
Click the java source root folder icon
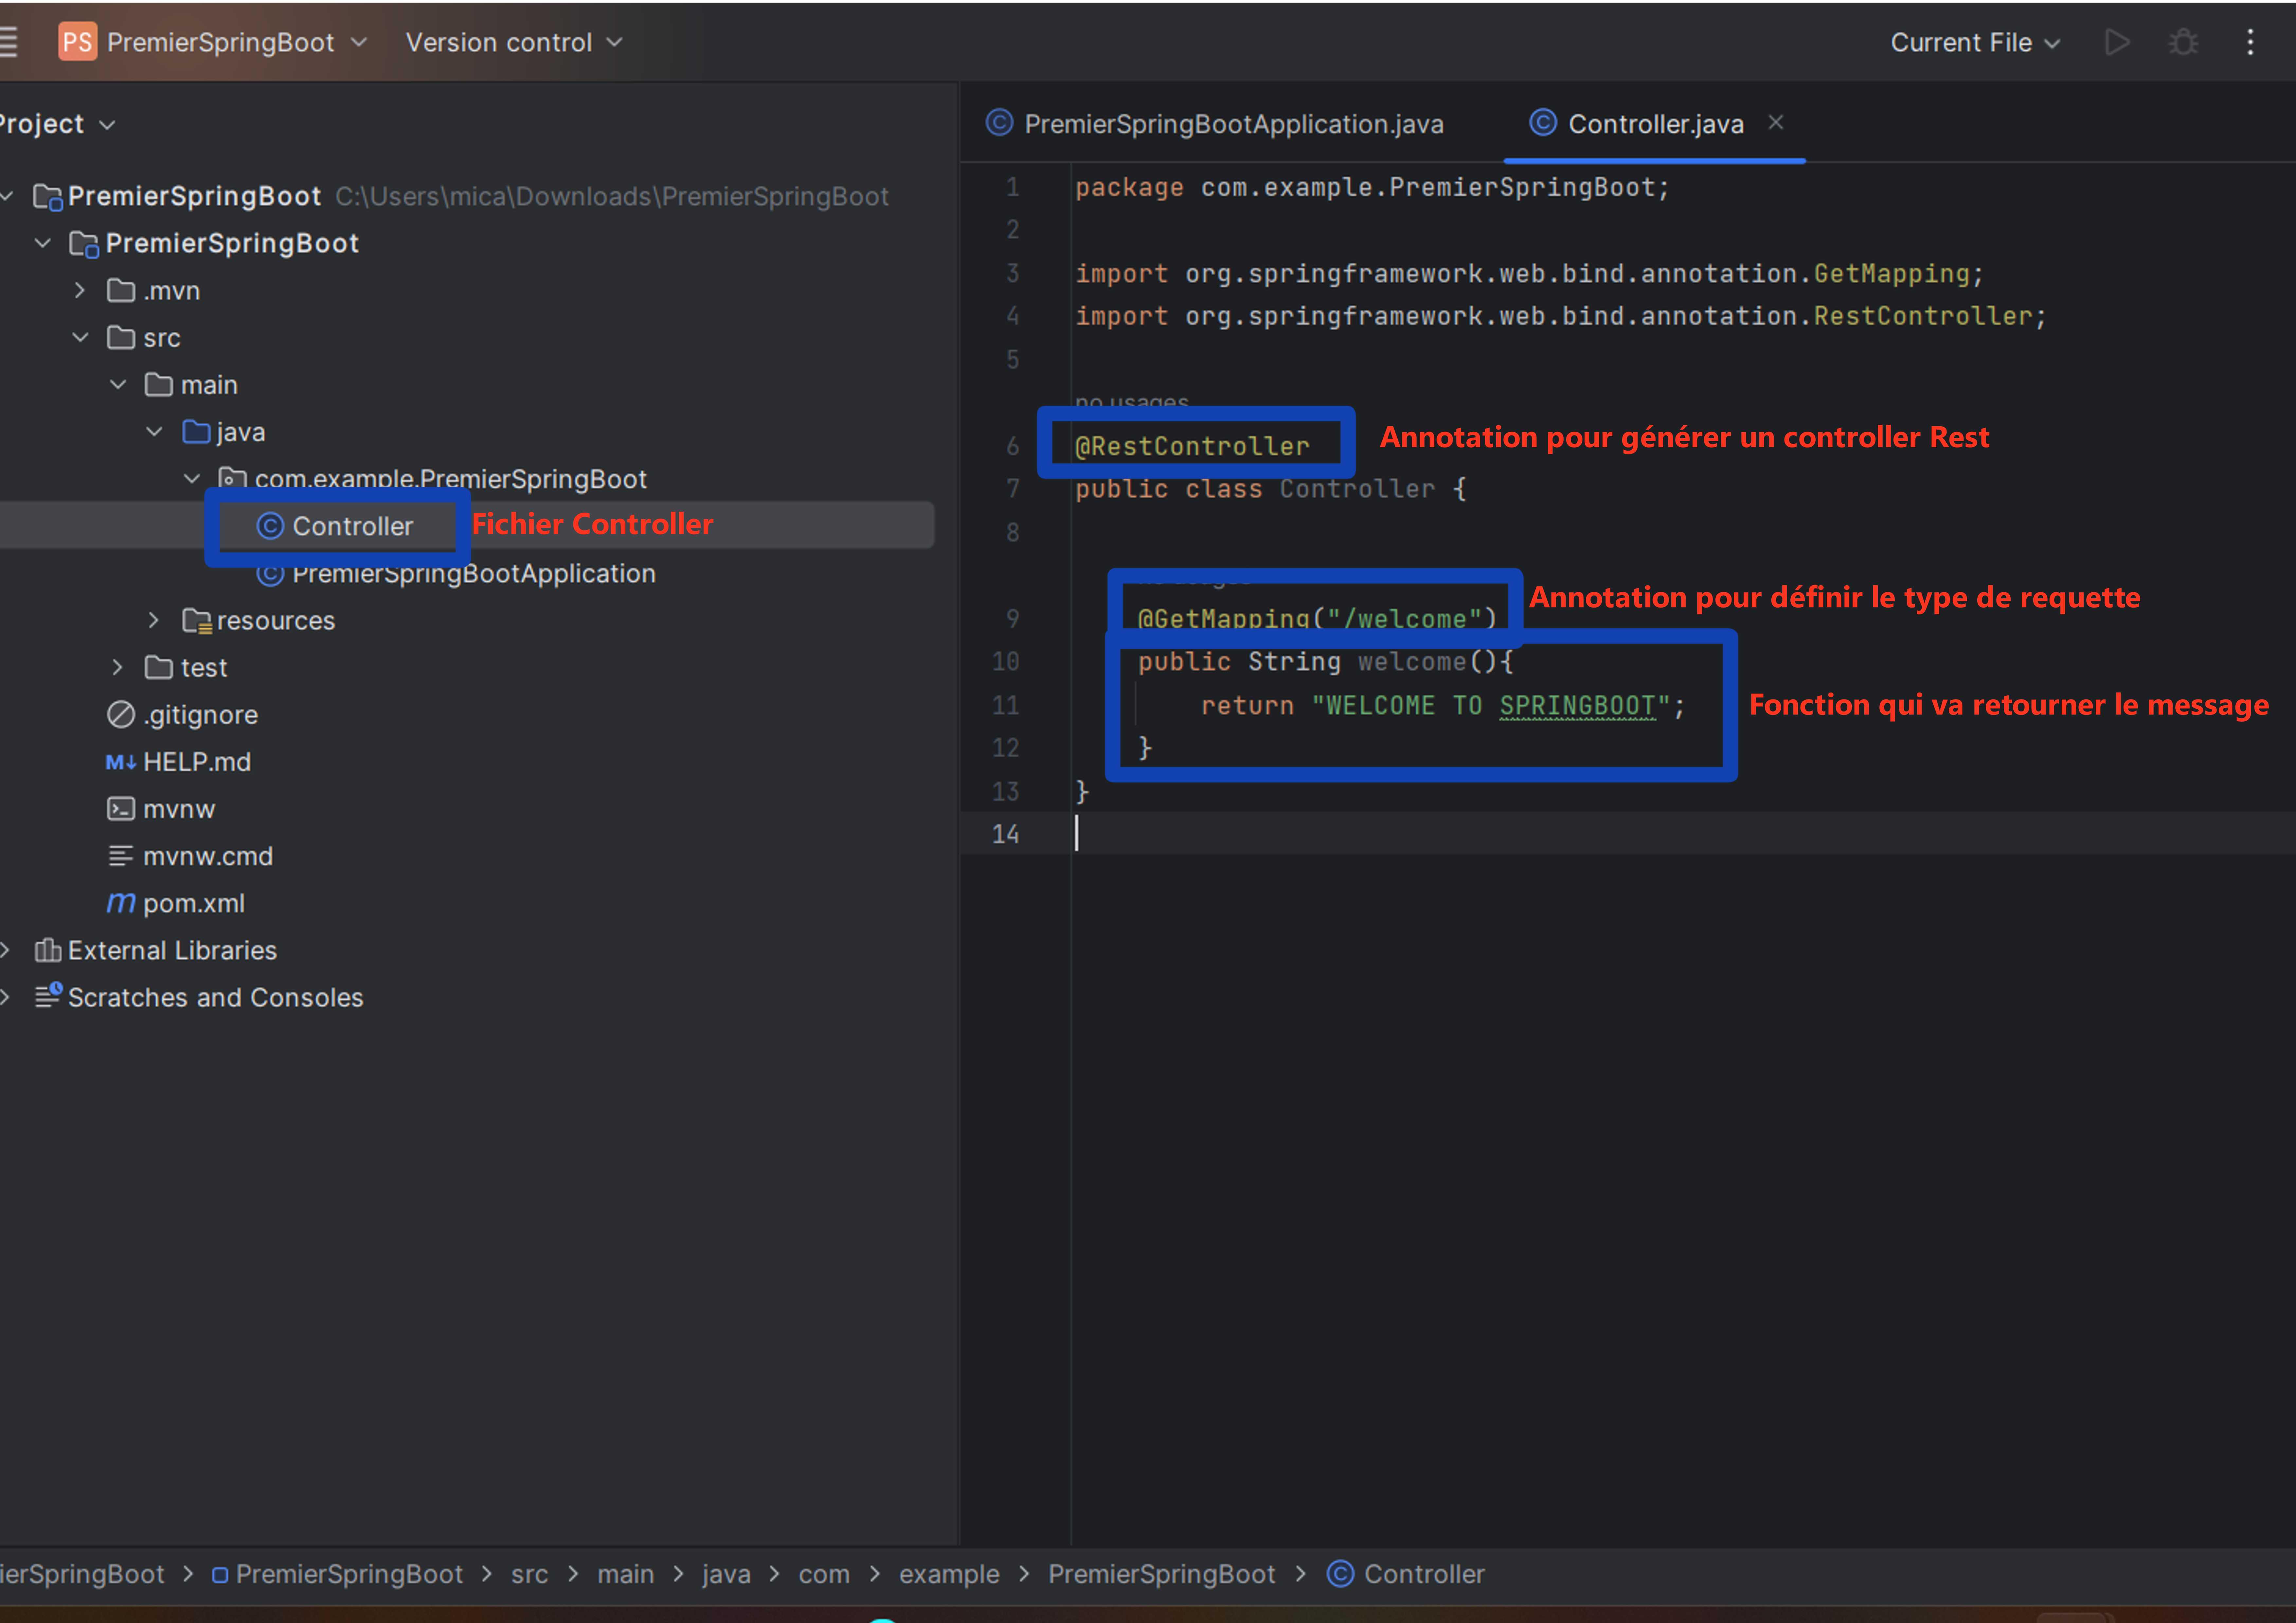[x=196, y=432]
